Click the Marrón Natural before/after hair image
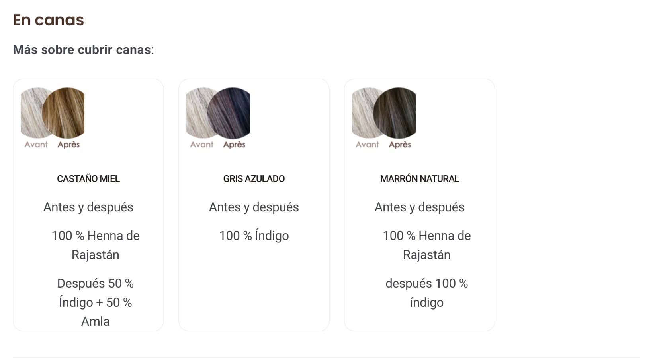653x358 pixels. (x=384, y=118)
